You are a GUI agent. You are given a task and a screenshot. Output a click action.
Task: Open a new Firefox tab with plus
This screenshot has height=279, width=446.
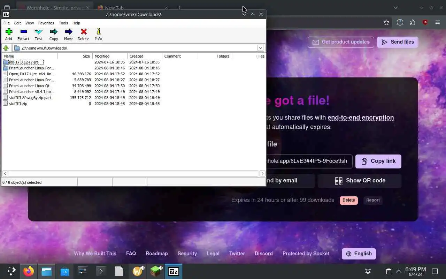(x=179, y=7)
